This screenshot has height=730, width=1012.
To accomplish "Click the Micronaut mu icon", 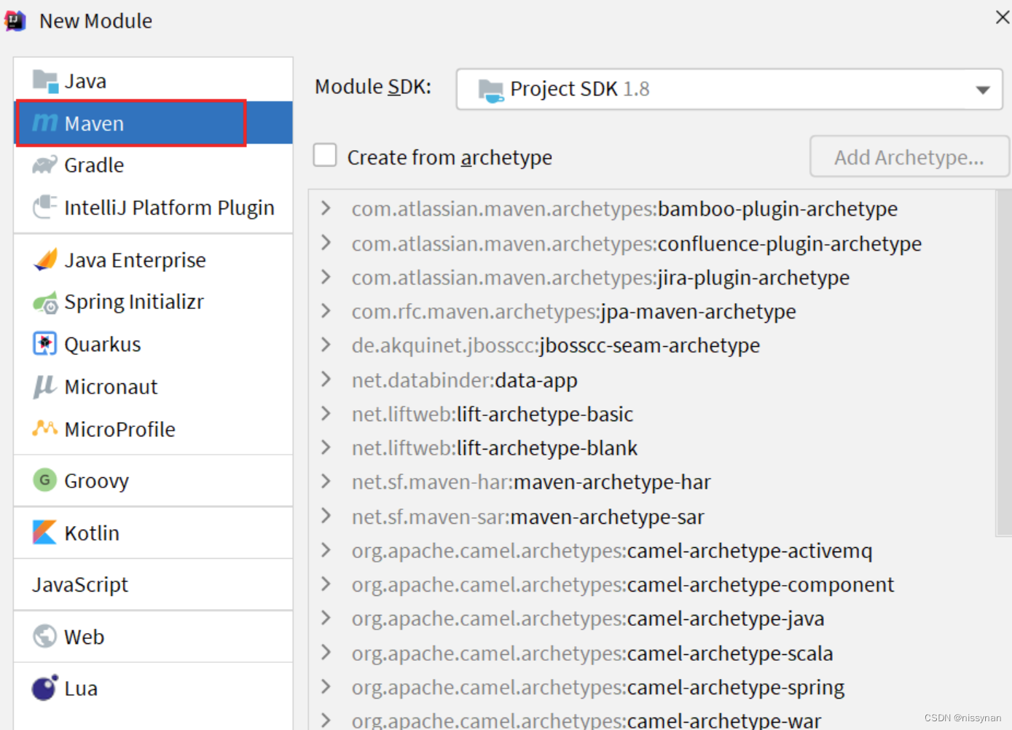I will 45,386.
